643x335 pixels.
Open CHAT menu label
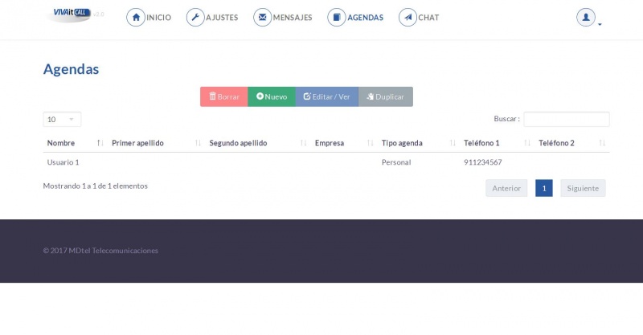pyautogui.click(x=428, y=18)
